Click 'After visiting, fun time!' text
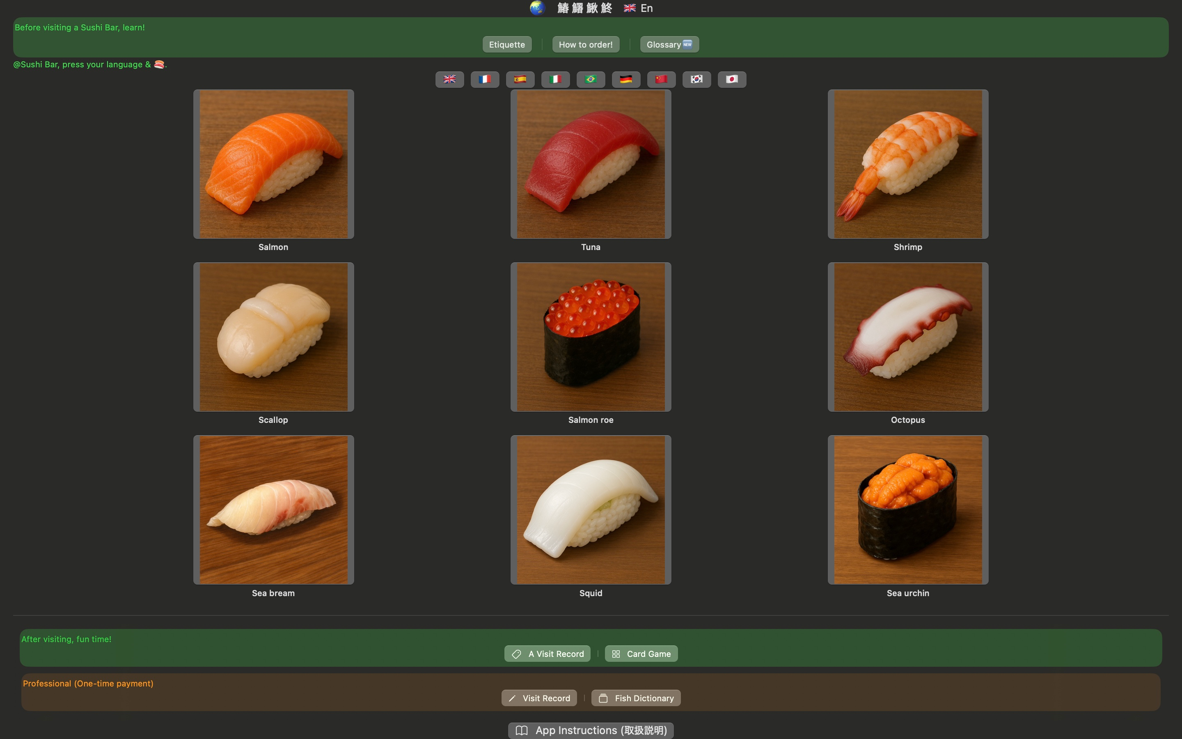The width and height of the screenshot is (1182, 739). pyautogui.click(x=66, y=639)
